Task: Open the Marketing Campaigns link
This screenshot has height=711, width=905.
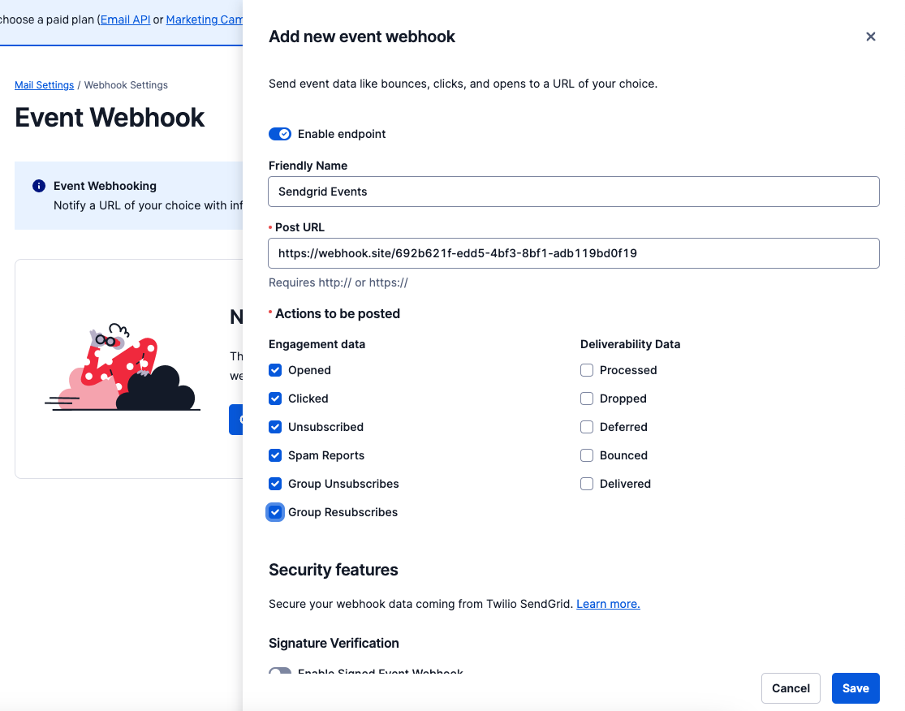Action: tap(204, 19)
